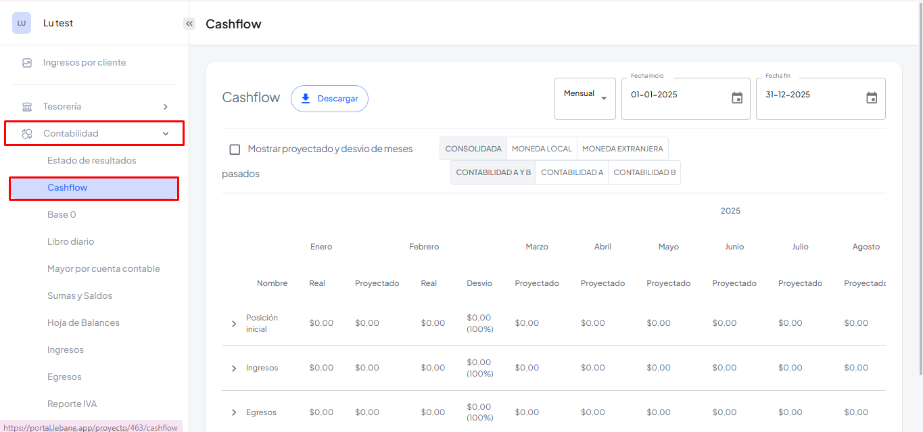923x432 pixels.
Task: Open the Reporte IVA link
Action: (x=72, y=404)
